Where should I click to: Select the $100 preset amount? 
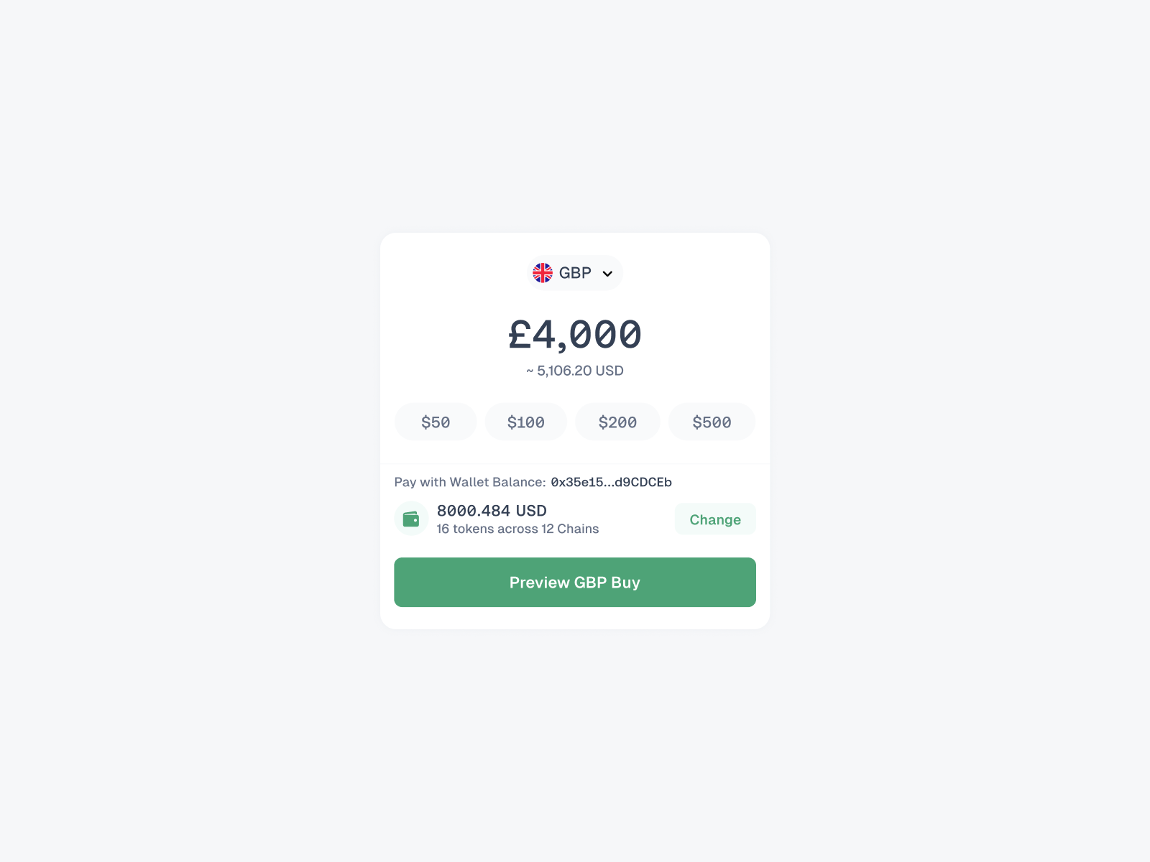tap(525, 422)
